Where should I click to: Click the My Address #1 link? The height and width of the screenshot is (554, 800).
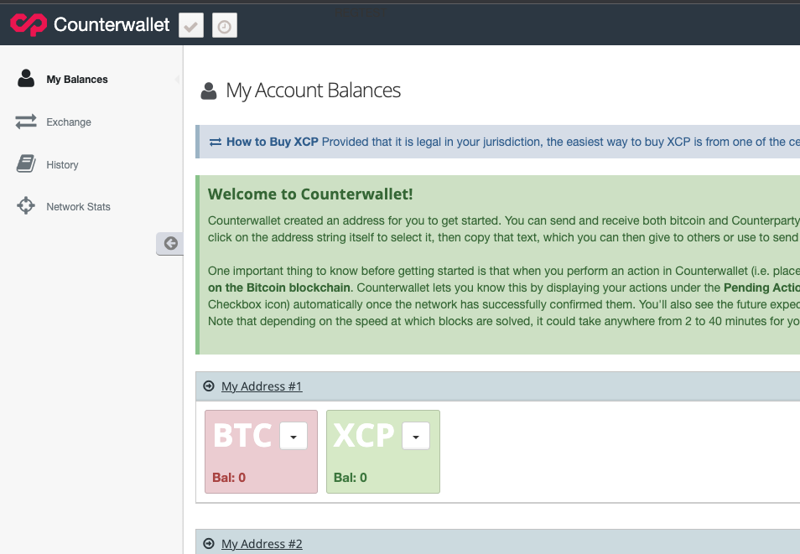(x=262, y=386)
